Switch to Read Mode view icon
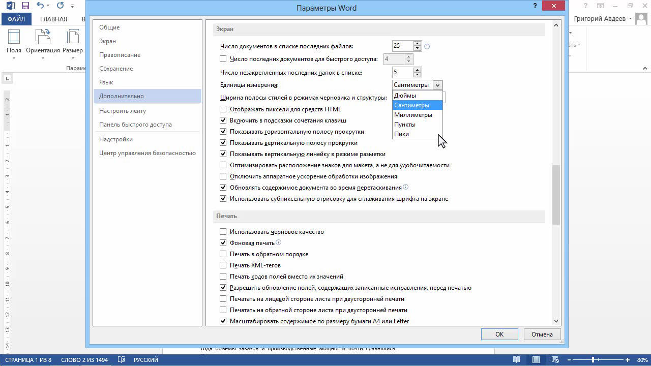The image size is (651, 366). [517, 359]
